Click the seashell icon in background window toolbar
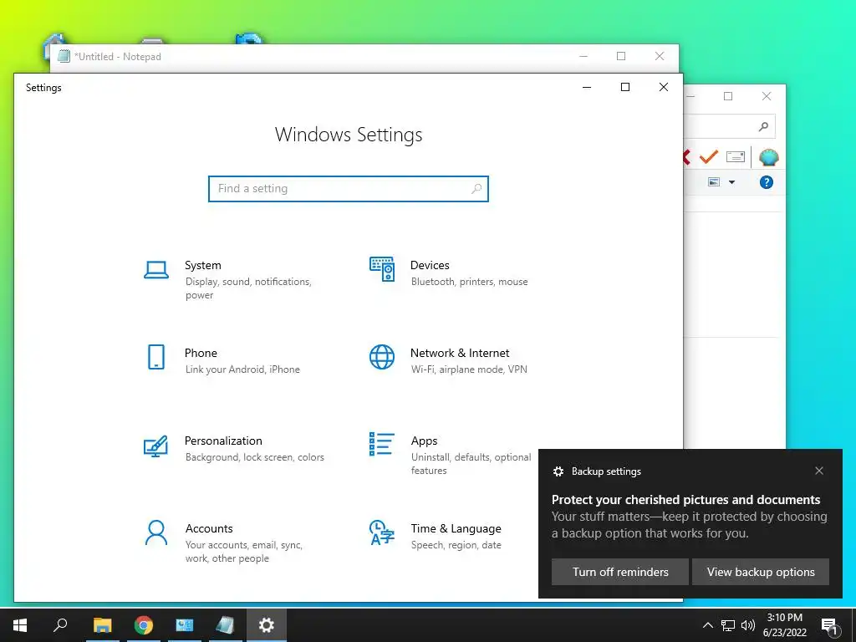The image size is (856, 642). click(769, 157)
